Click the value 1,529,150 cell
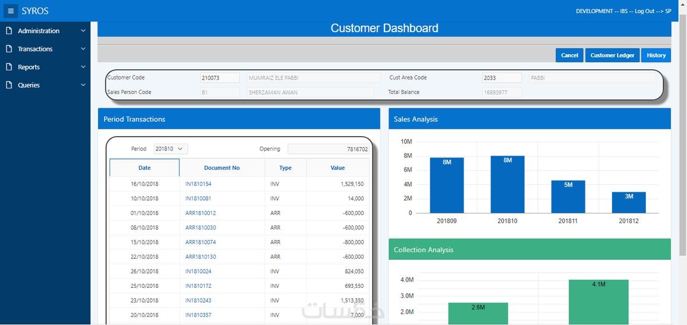The width and height of the screenshot is (687, 325). pos(338,184)
